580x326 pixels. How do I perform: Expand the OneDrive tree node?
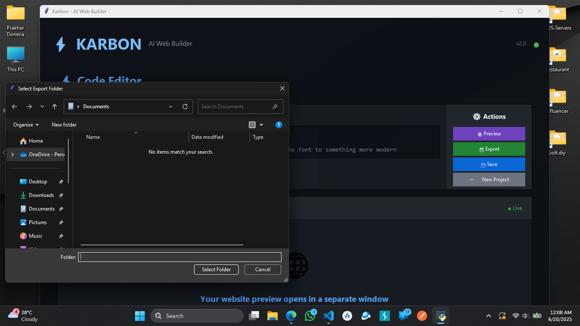tap(12, 155)
